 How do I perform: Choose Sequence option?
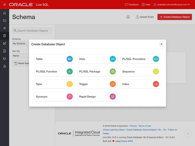click(x=141, y=72)
